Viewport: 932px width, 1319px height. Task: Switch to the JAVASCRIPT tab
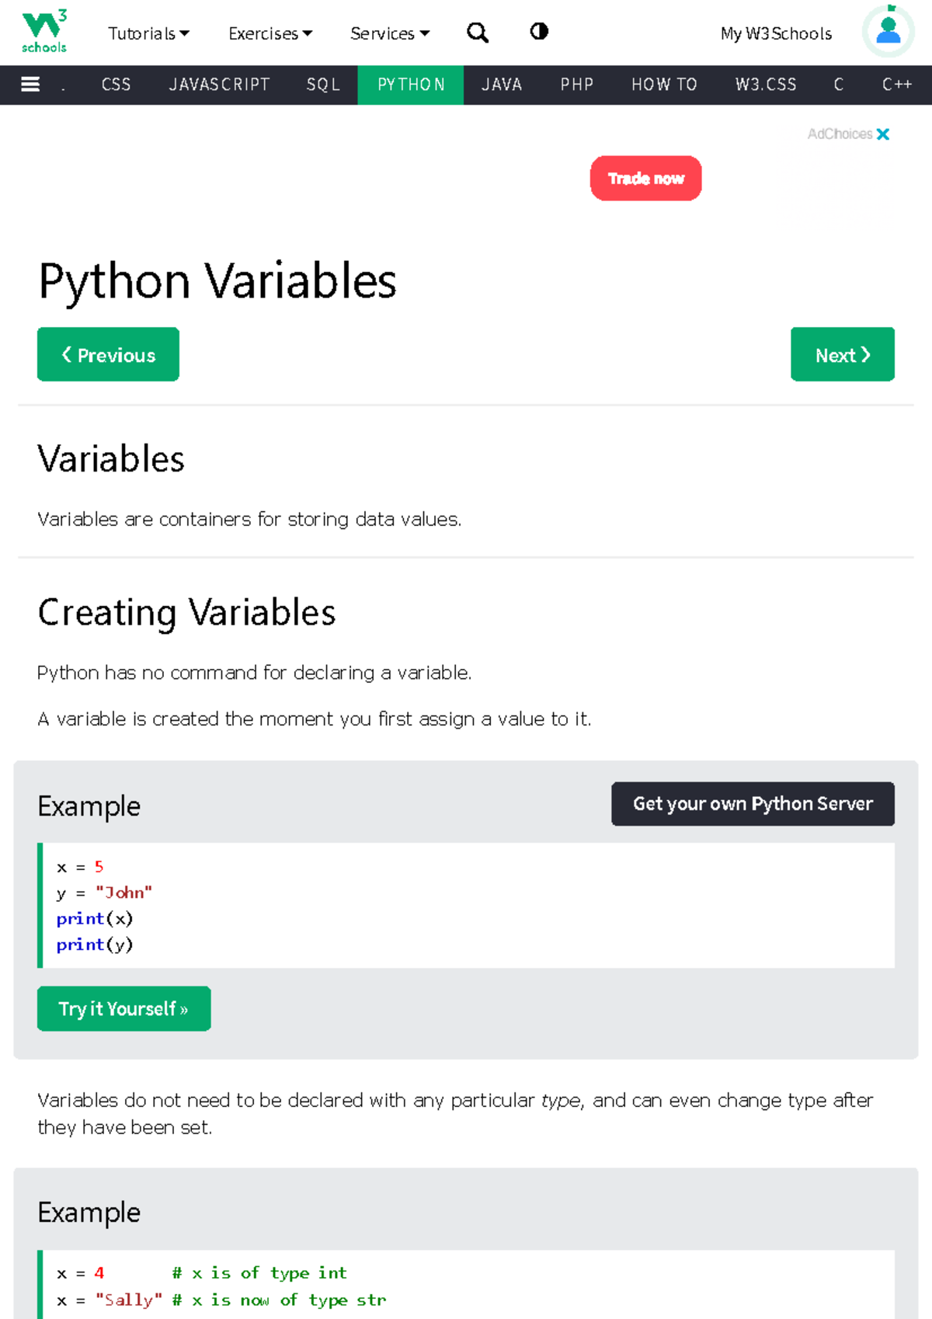[x=219, y=85]
